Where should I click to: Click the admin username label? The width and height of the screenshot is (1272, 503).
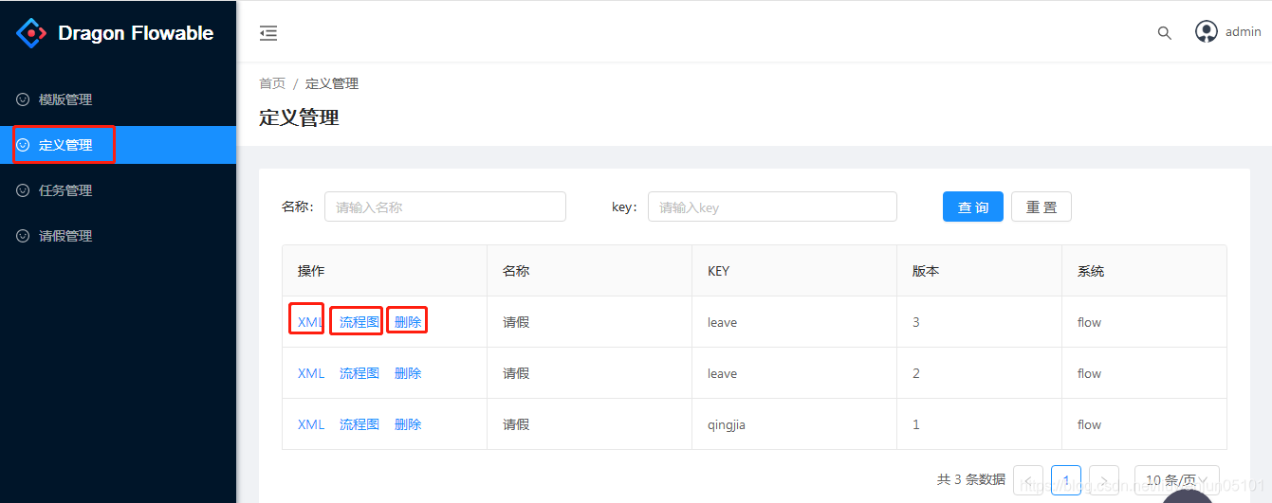point(1244,31)
